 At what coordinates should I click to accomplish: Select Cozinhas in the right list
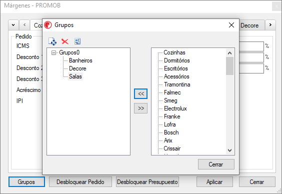click(x=174, y=52)
